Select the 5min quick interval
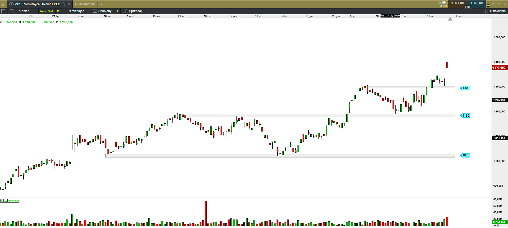Screen dimensions: 508x228 pyautogui.click(x=51, y=11)
